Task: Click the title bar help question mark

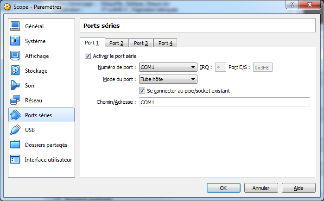Action: pyautogui.click(x=292, y=5)
